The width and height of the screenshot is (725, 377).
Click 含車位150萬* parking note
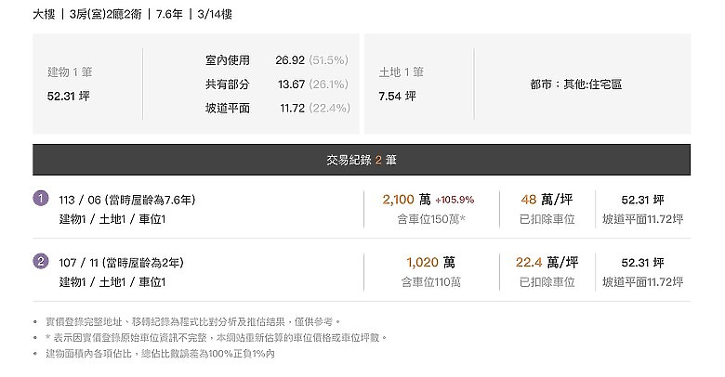tap(431, 219)
